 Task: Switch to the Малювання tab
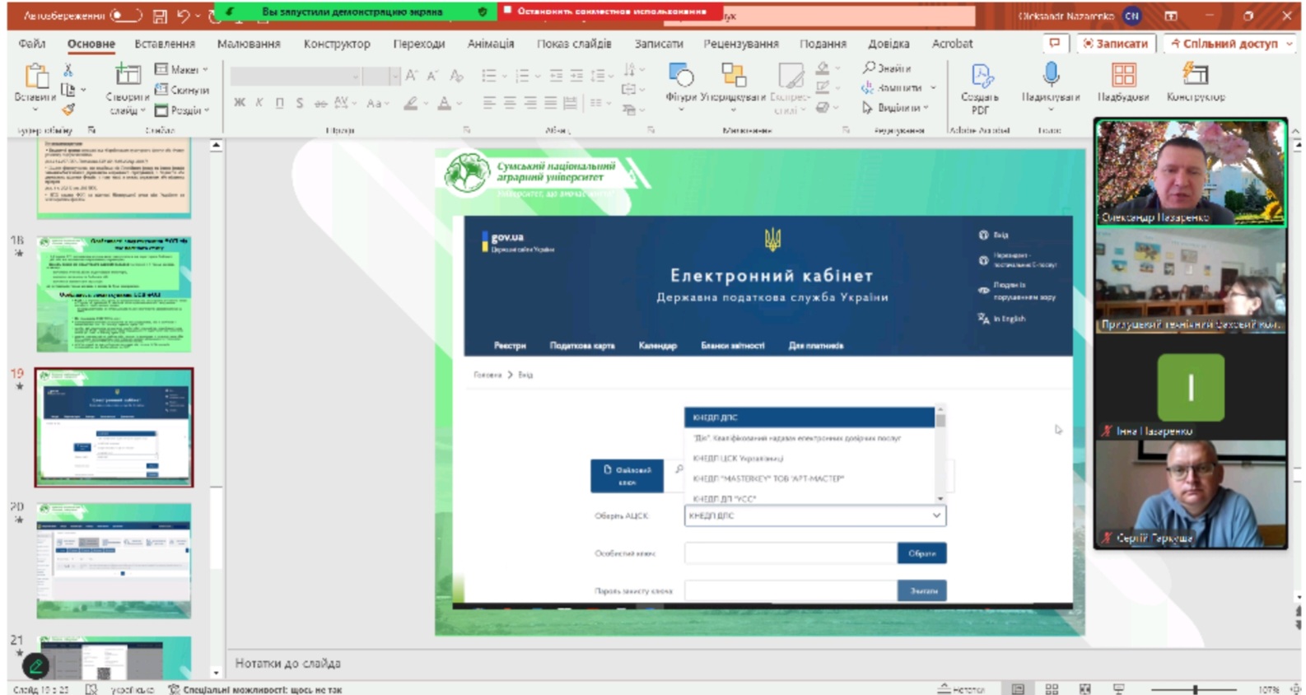[249, 43]
